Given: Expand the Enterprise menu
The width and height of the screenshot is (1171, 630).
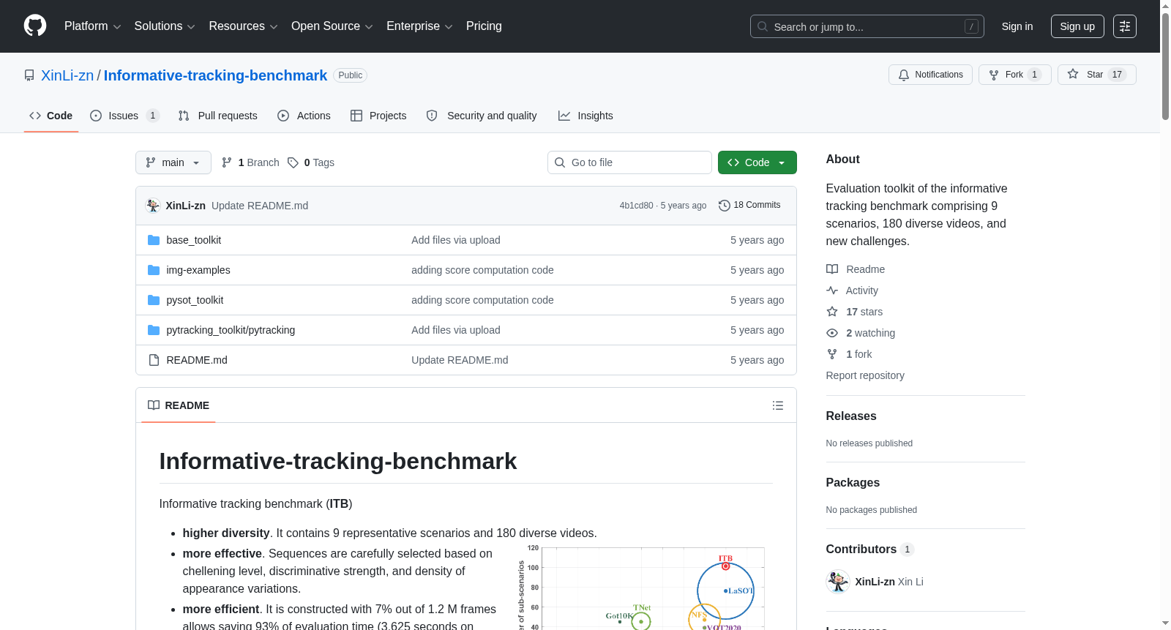Looking at the screenshot, I should [419, 26].
